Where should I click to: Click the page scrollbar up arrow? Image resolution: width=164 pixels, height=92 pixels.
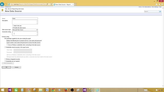pos(163,8)
